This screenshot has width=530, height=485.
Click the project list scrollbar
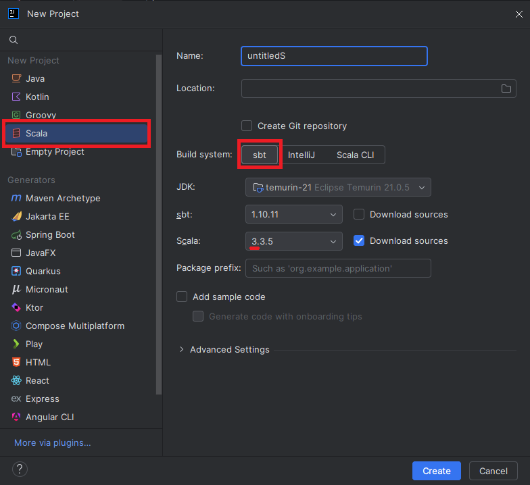158,224
